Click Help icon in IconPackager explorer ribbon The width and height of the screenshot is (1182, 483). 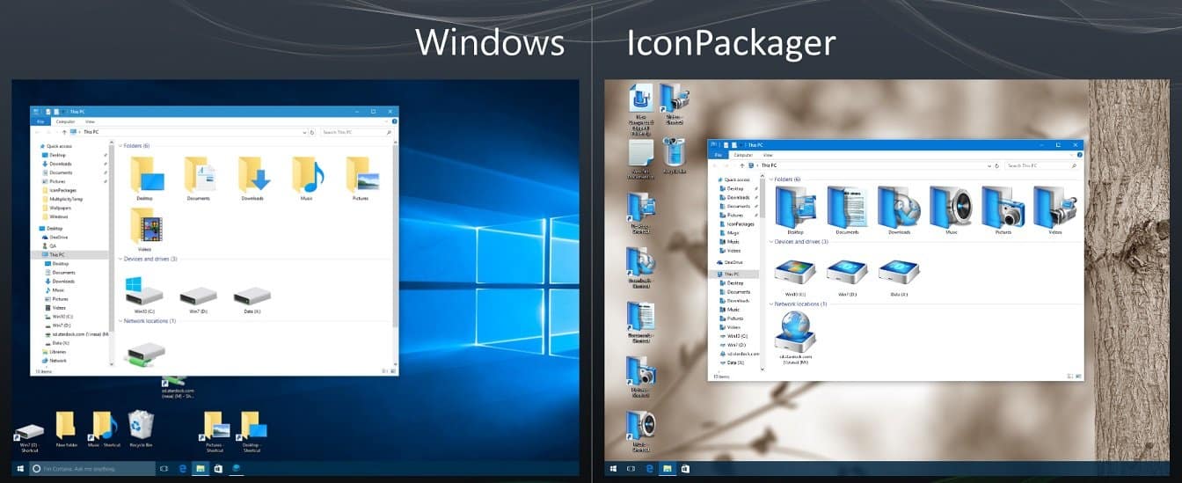click(1079, 155)
